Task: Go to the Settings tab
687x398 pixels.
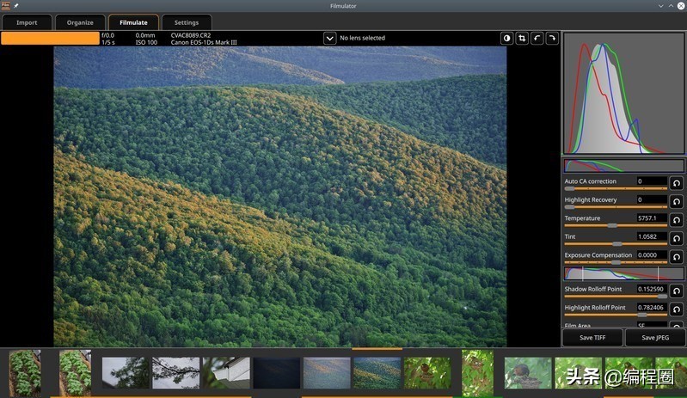Action: point(186,22)
